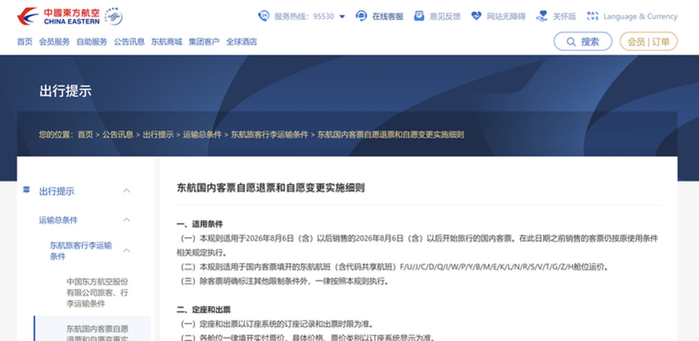Open 中国东方航空股份有限公司旅客、行李运输条件 sidebar item

(98, 293)
